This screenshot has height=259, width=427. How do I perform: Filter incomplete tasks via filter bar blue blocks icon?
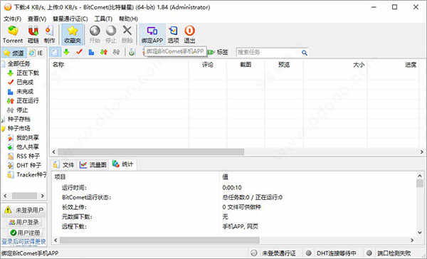tap(92, 52)
